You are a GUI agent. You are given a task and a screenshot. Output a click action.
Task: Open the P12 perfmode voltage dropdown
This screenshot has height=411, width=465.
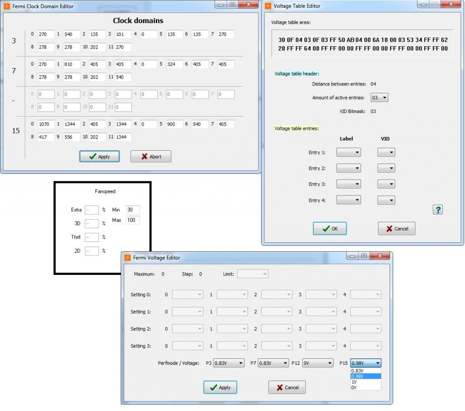317,363
